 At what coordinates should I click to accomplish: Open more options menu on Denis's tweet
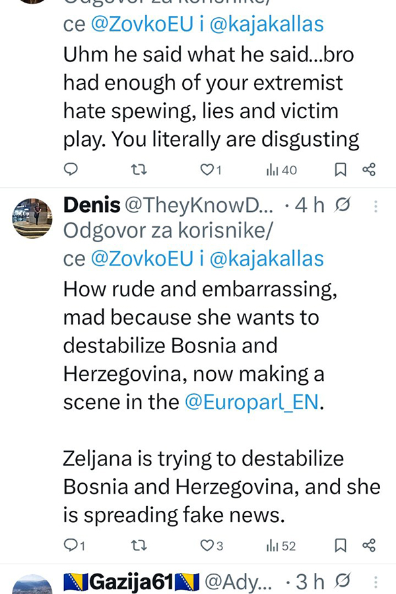tap(376, 206)
